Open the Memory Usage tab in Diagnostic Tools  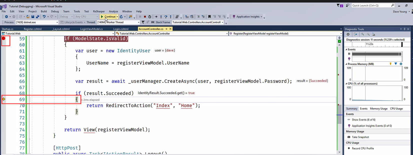(379, 109)
